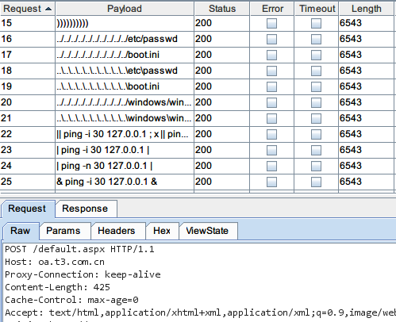Sort results by Length column
Viewport: 396px width, 322px height.
tap(367, 9)
